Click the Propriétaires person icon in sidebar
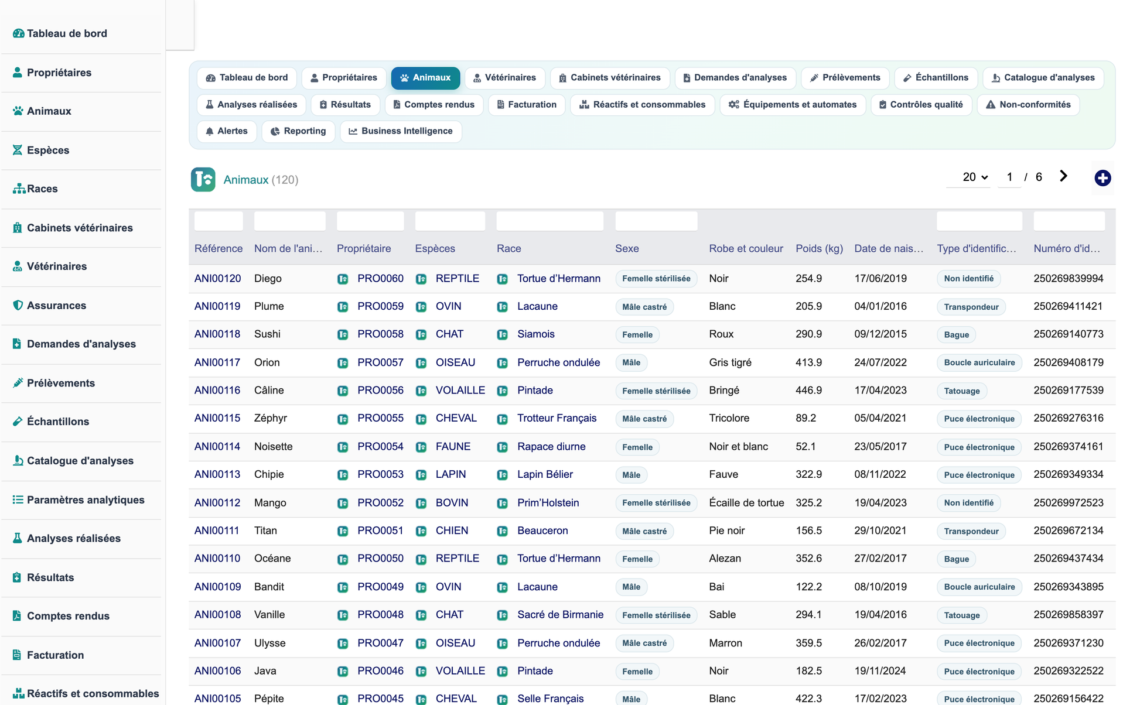The height and width of the screenshot is (705, 1140). click(x=18, y=73)
